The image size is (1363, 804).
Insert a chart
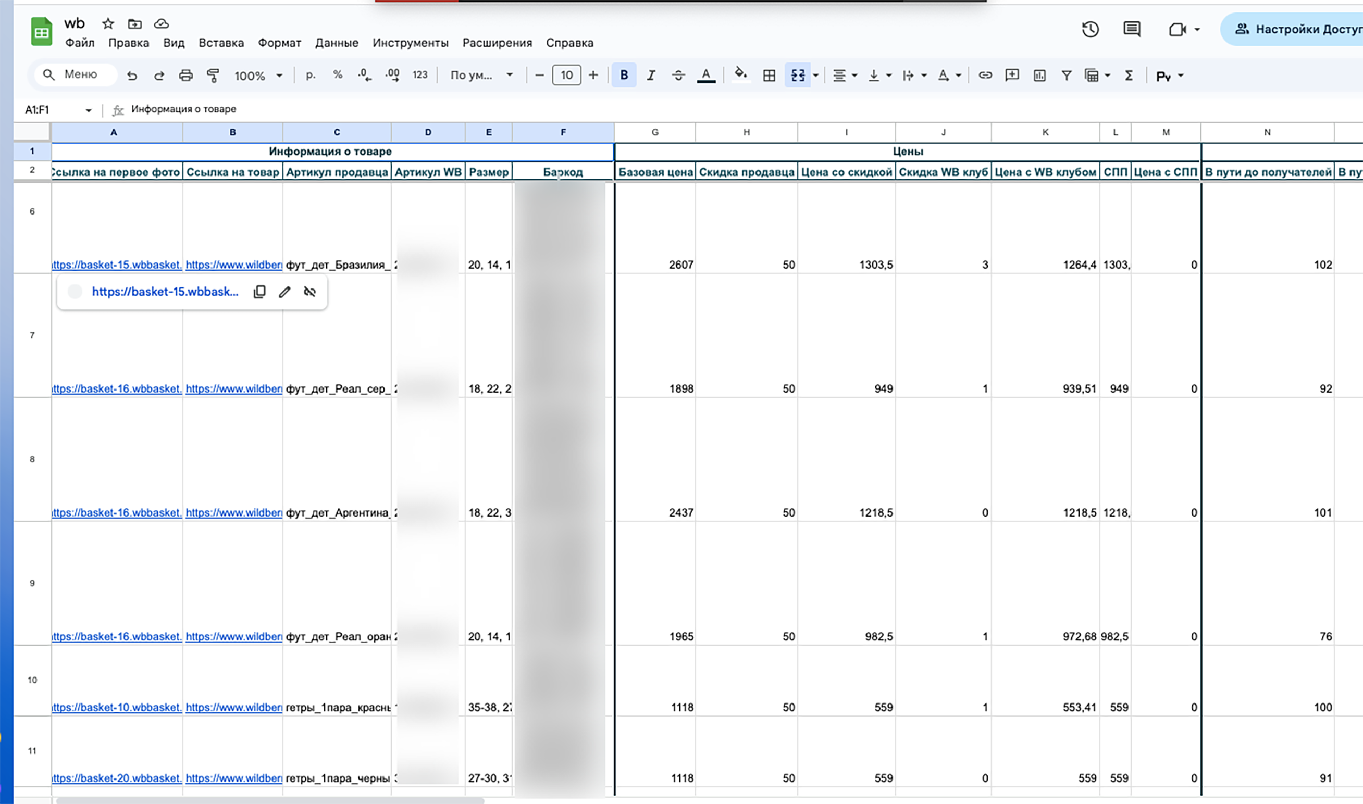1039,76
